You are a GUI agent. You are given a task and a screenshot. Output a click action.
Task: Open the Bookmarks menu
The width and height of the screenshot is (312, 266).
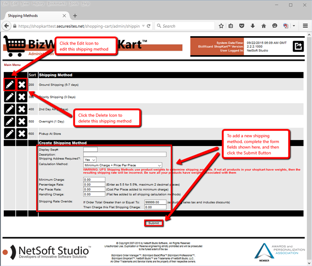point(57,4)
